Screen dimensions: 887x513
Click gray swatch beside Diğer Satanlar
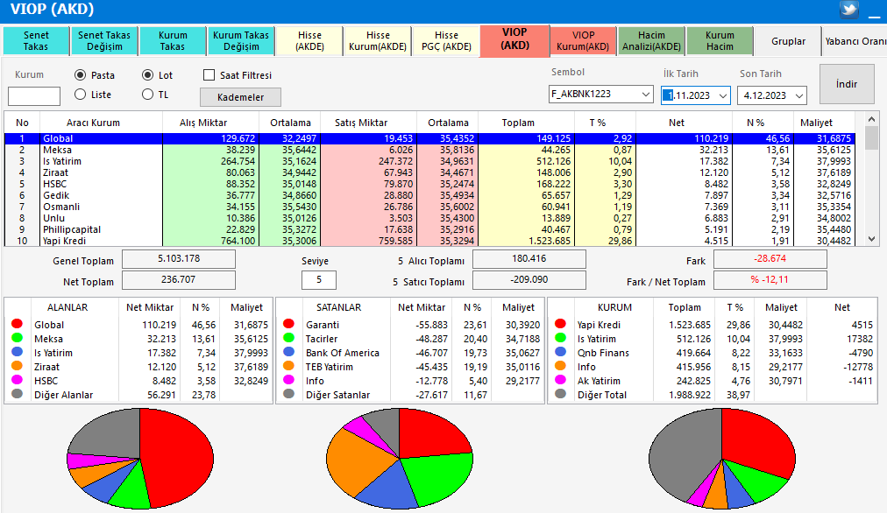[288, 394]
